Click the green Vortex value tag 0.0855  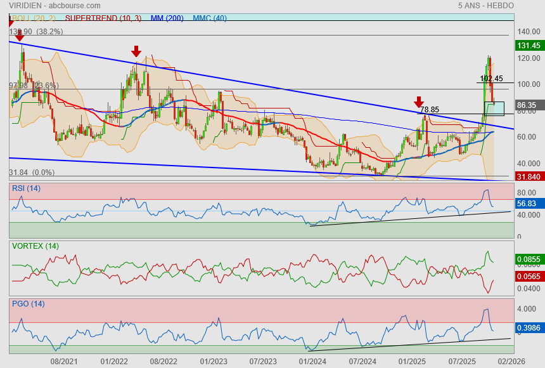point(528,260)
